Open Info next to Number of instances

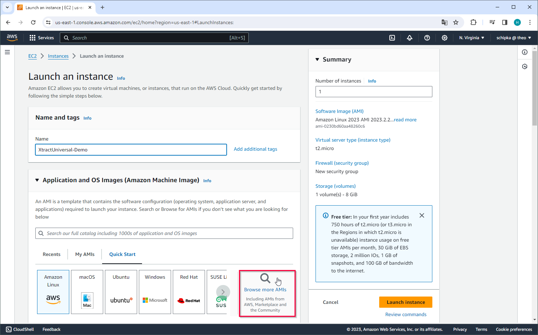[372, 81]
